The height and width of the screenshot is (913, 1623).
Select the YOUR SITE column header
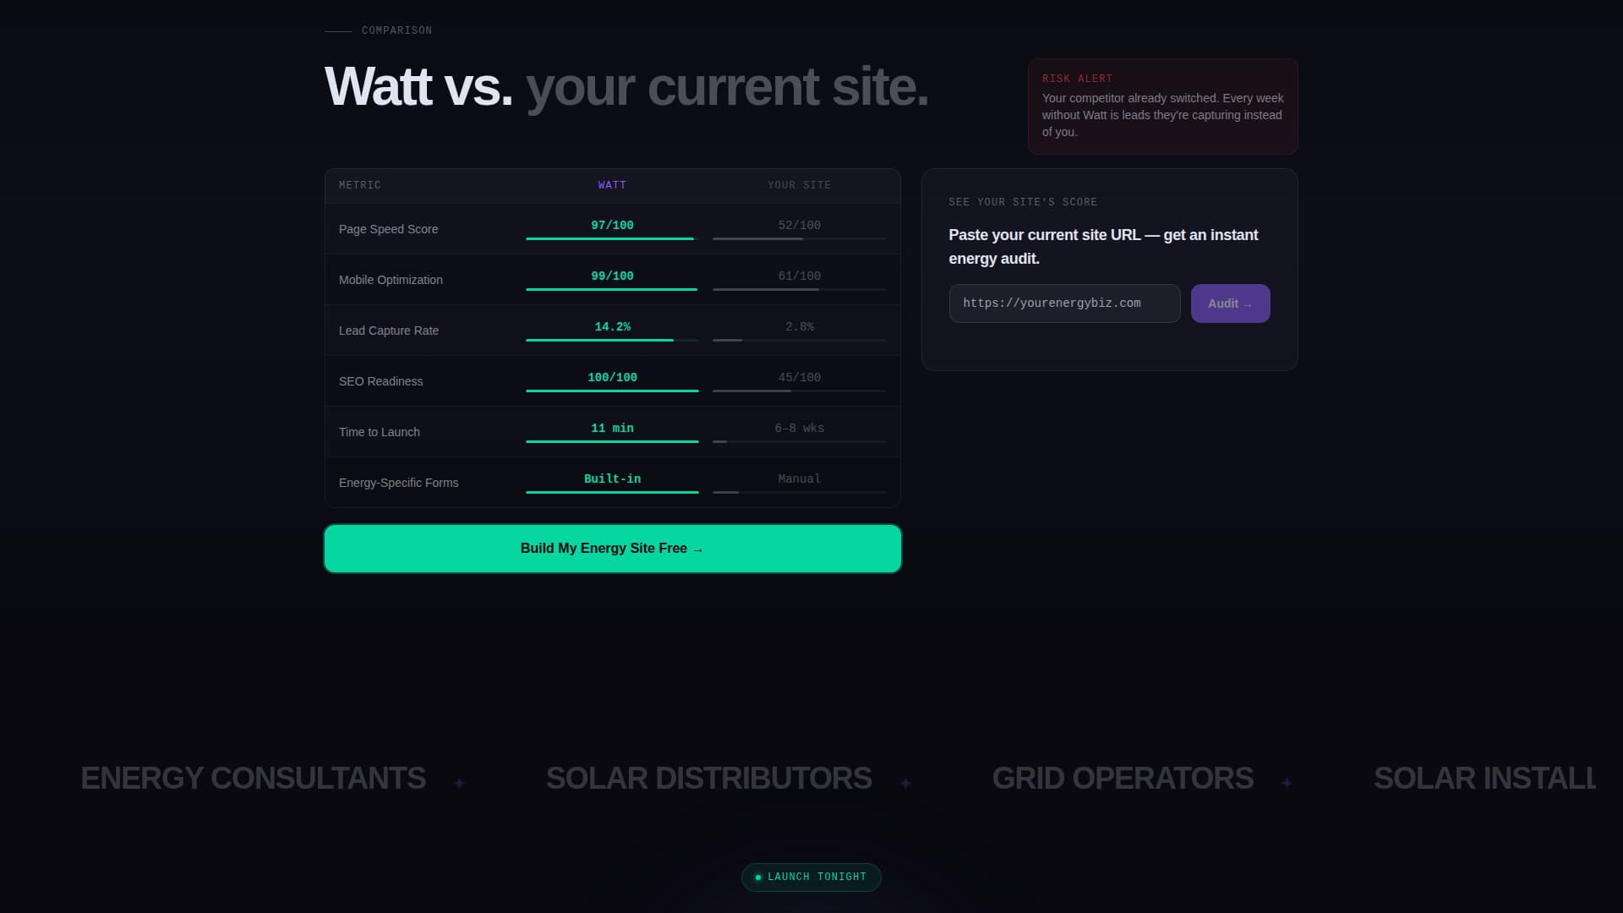coord(798,184)
